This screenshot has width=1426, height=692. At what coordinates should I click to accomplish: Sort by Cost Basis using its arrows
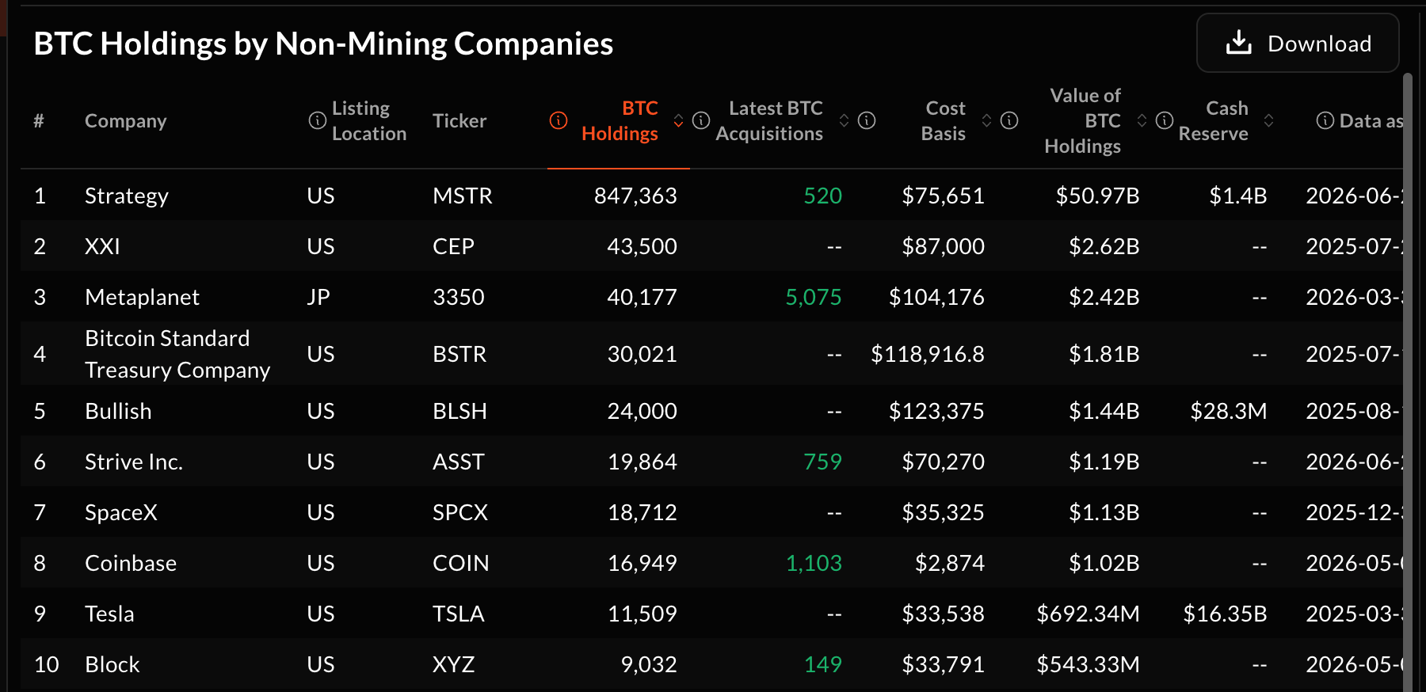pos(986,120)
